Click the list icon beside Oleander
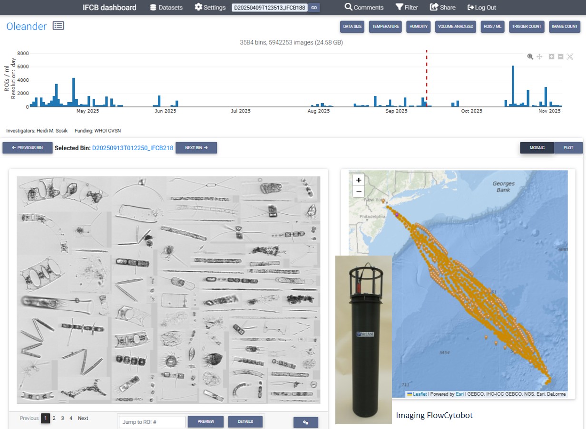 coord(59,26)
